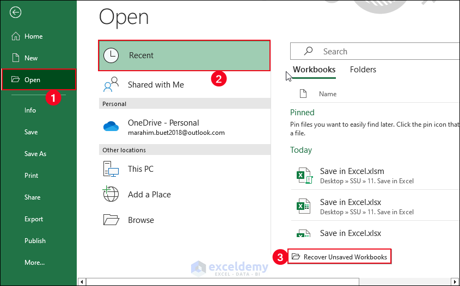Image resolution: width=460 pixels, height=286 pixels.
Task: Click More... in the sidebar
Action: pyautogui.click(x=34, y=262)
